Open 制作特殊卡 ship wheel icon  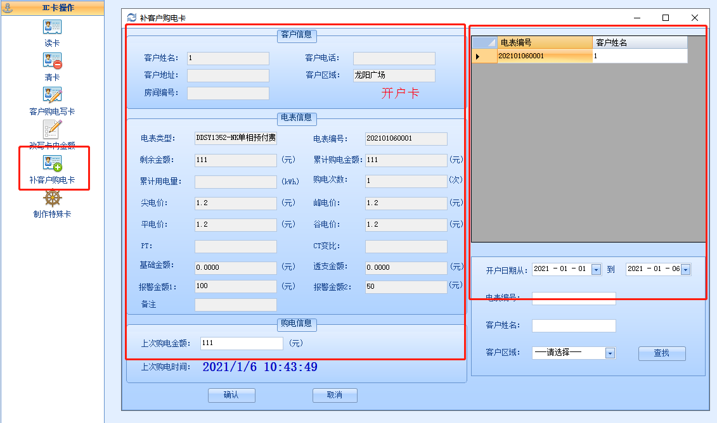52,198
